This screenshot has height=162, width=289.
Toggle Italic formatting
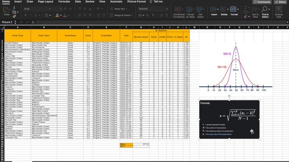coord(31,15)
